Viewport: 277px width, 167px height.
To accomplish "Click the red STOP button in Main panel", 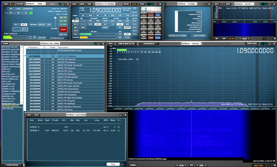I will pyautogui.click(x=63, y=29).
